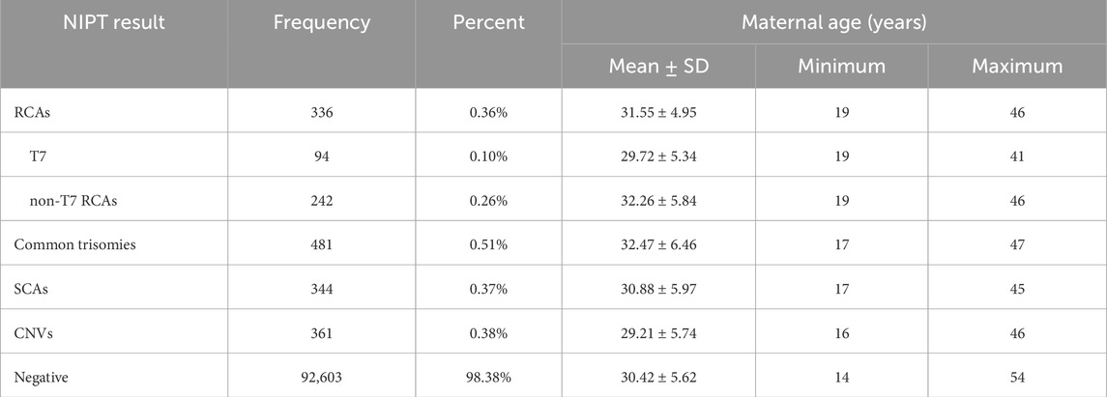This screenshot has width=1107, height=397.
Task: Click the frequency value 92,603
Action: tap(321, 377)
